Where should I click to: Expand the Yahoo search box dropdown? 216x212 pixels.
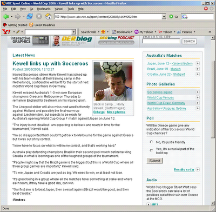tap(73, 32)
